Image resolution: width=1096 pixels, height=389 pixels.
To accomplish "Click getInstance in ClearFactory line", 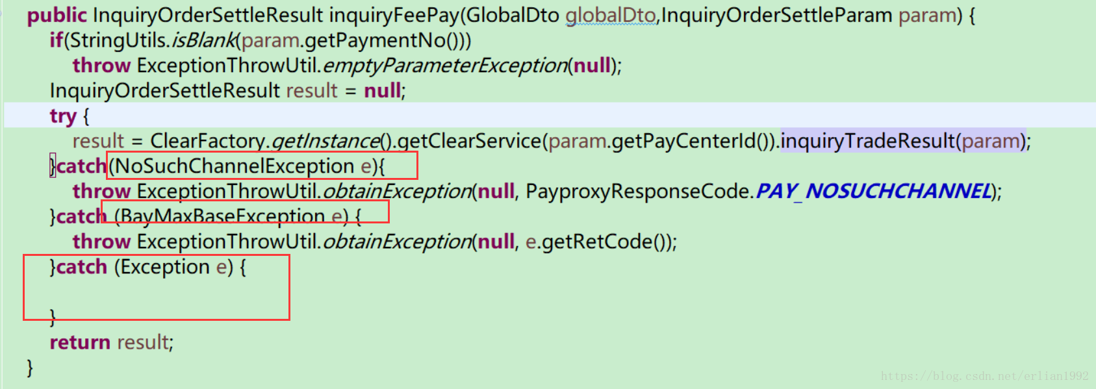I will (325, 141).
